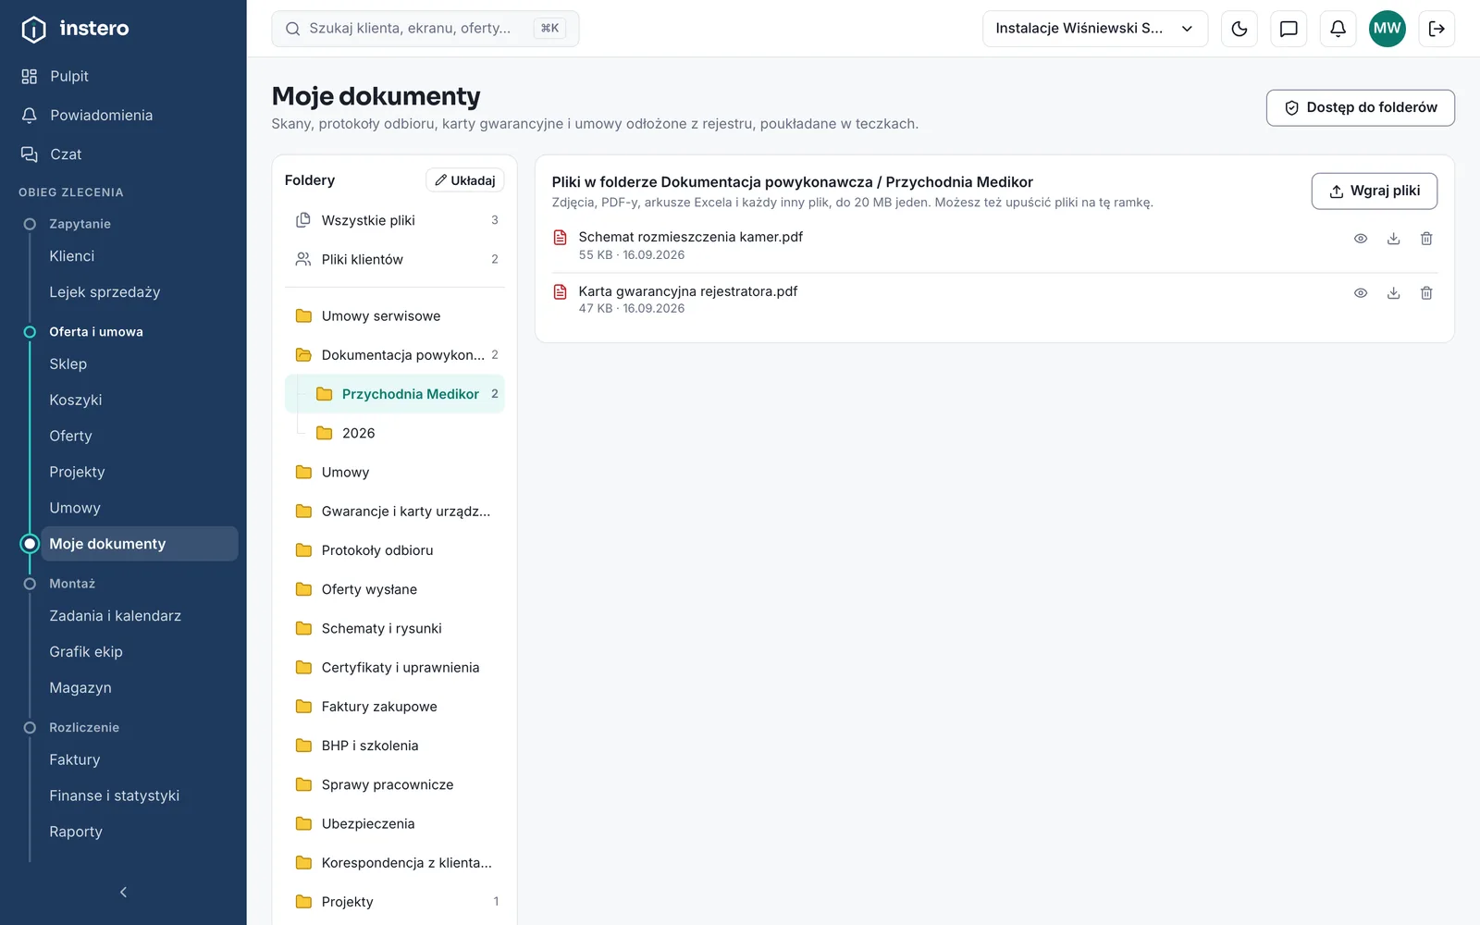Select Pliki klientów filter

point(395,259)
